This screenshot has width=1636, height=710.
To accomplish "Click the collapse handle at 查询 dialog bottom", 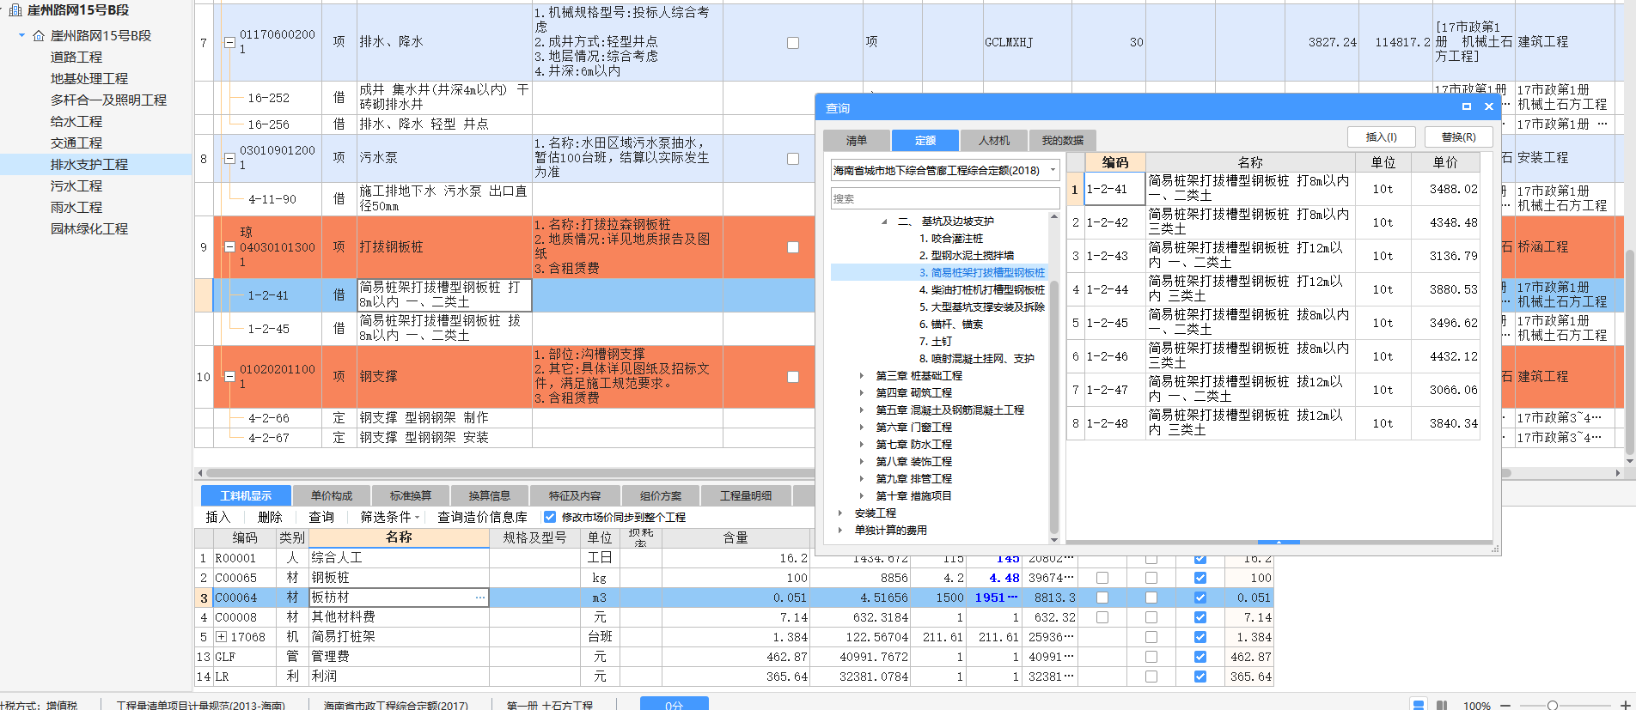I will [1279, 542].
